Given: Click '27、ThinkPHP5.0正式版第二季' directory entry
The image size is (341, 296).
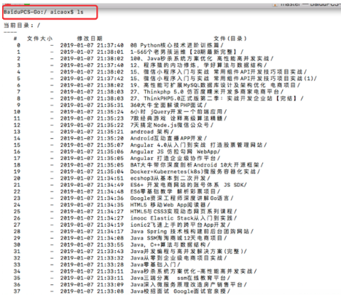Looking at the screenshot, I should (216, 98).
